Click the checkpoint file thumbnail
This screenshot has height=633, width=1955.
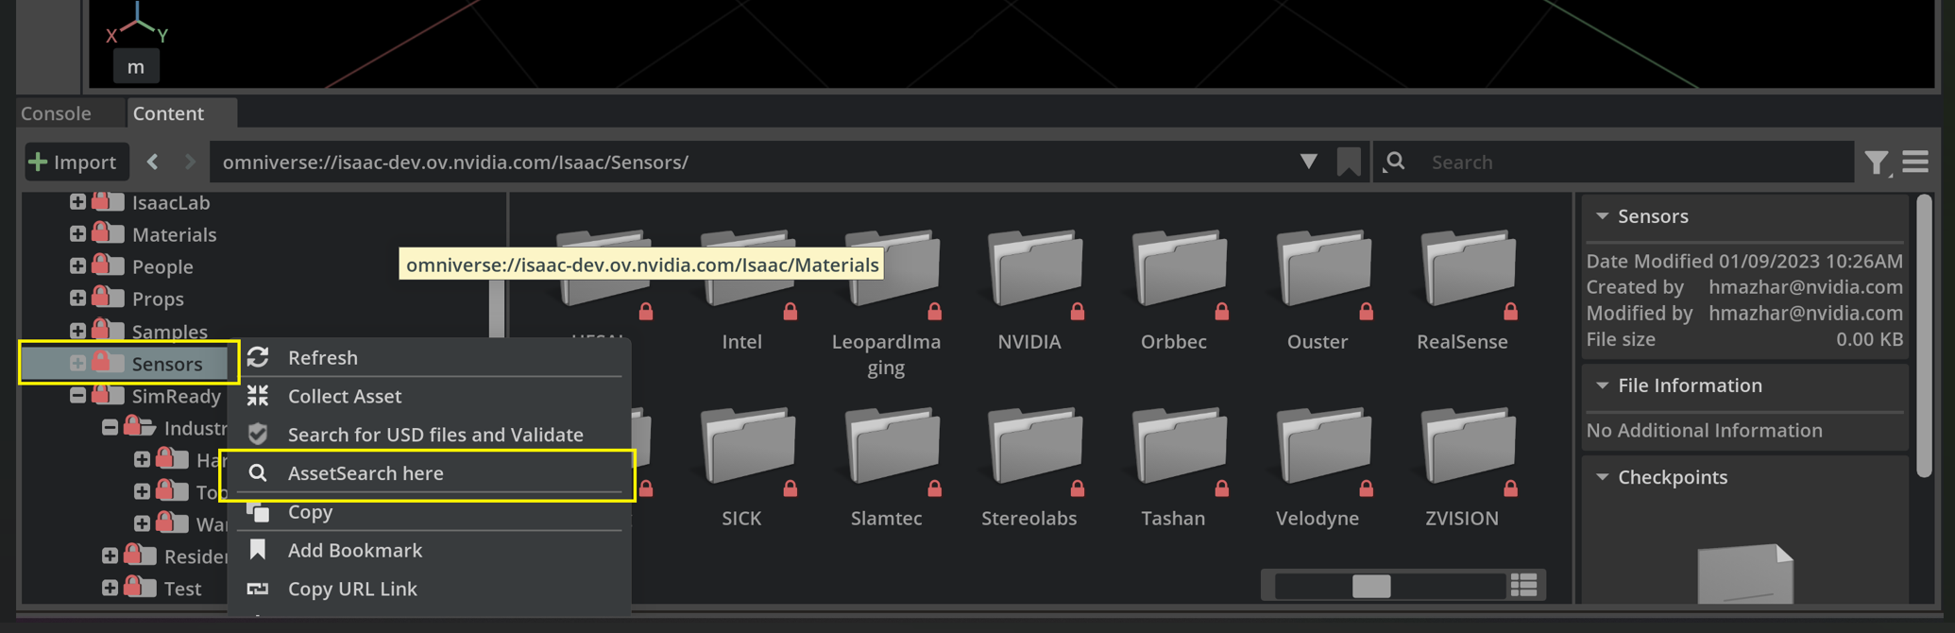(x=1745, y=573)
